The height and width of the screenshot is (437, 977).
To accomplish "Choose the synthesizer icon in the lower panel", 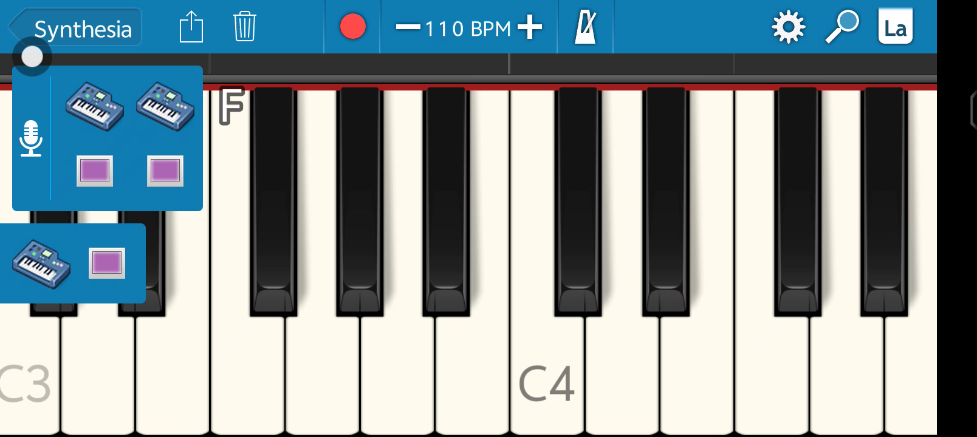I will click(x=41, y=264).
